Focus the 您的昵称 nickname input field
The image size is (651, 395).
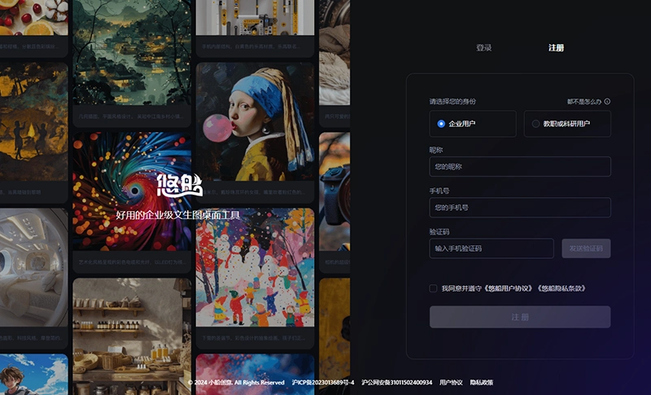[x=520, y=167]
